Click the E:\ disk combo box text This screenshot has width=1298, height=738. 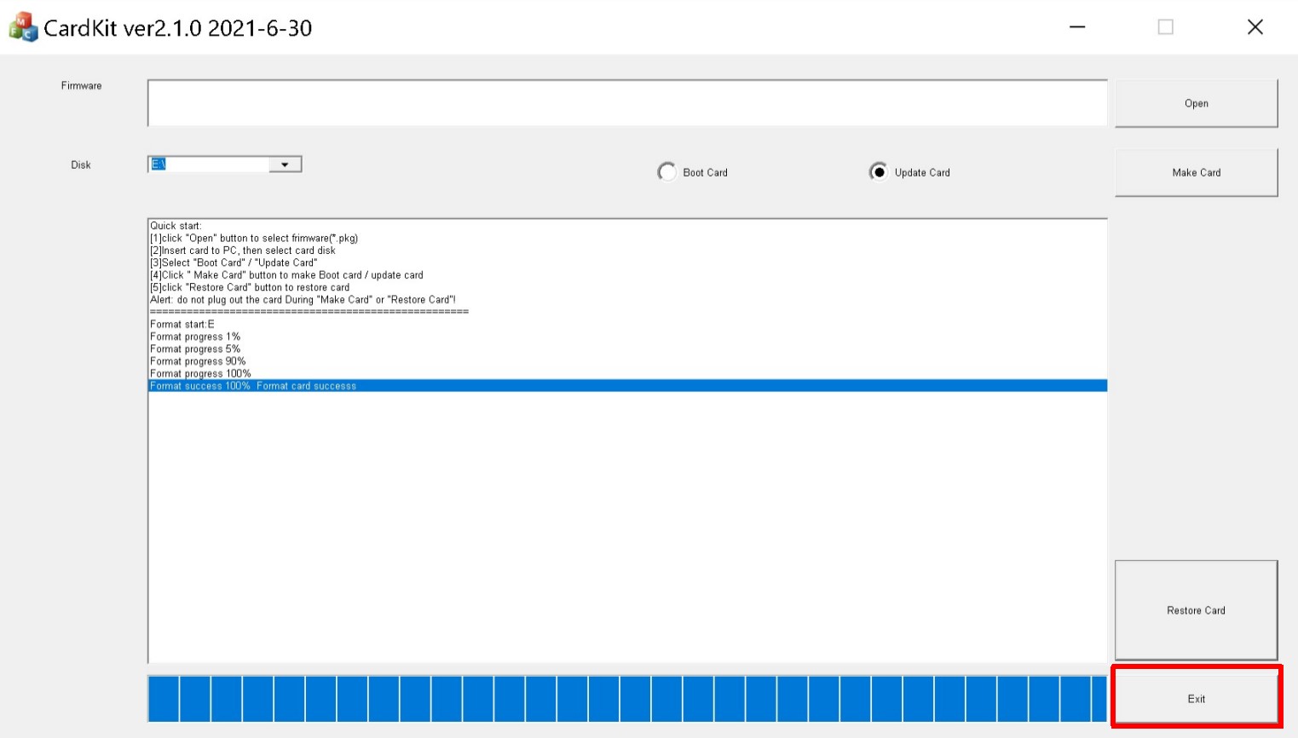[x=209, y=164]
